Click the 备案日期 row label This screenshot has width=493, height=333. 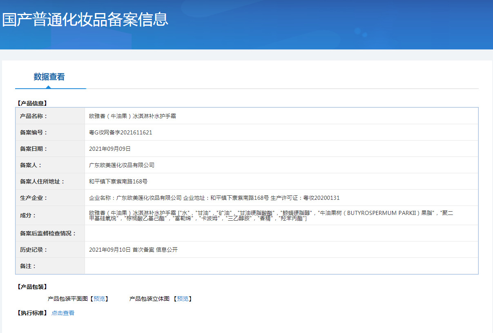34,149
